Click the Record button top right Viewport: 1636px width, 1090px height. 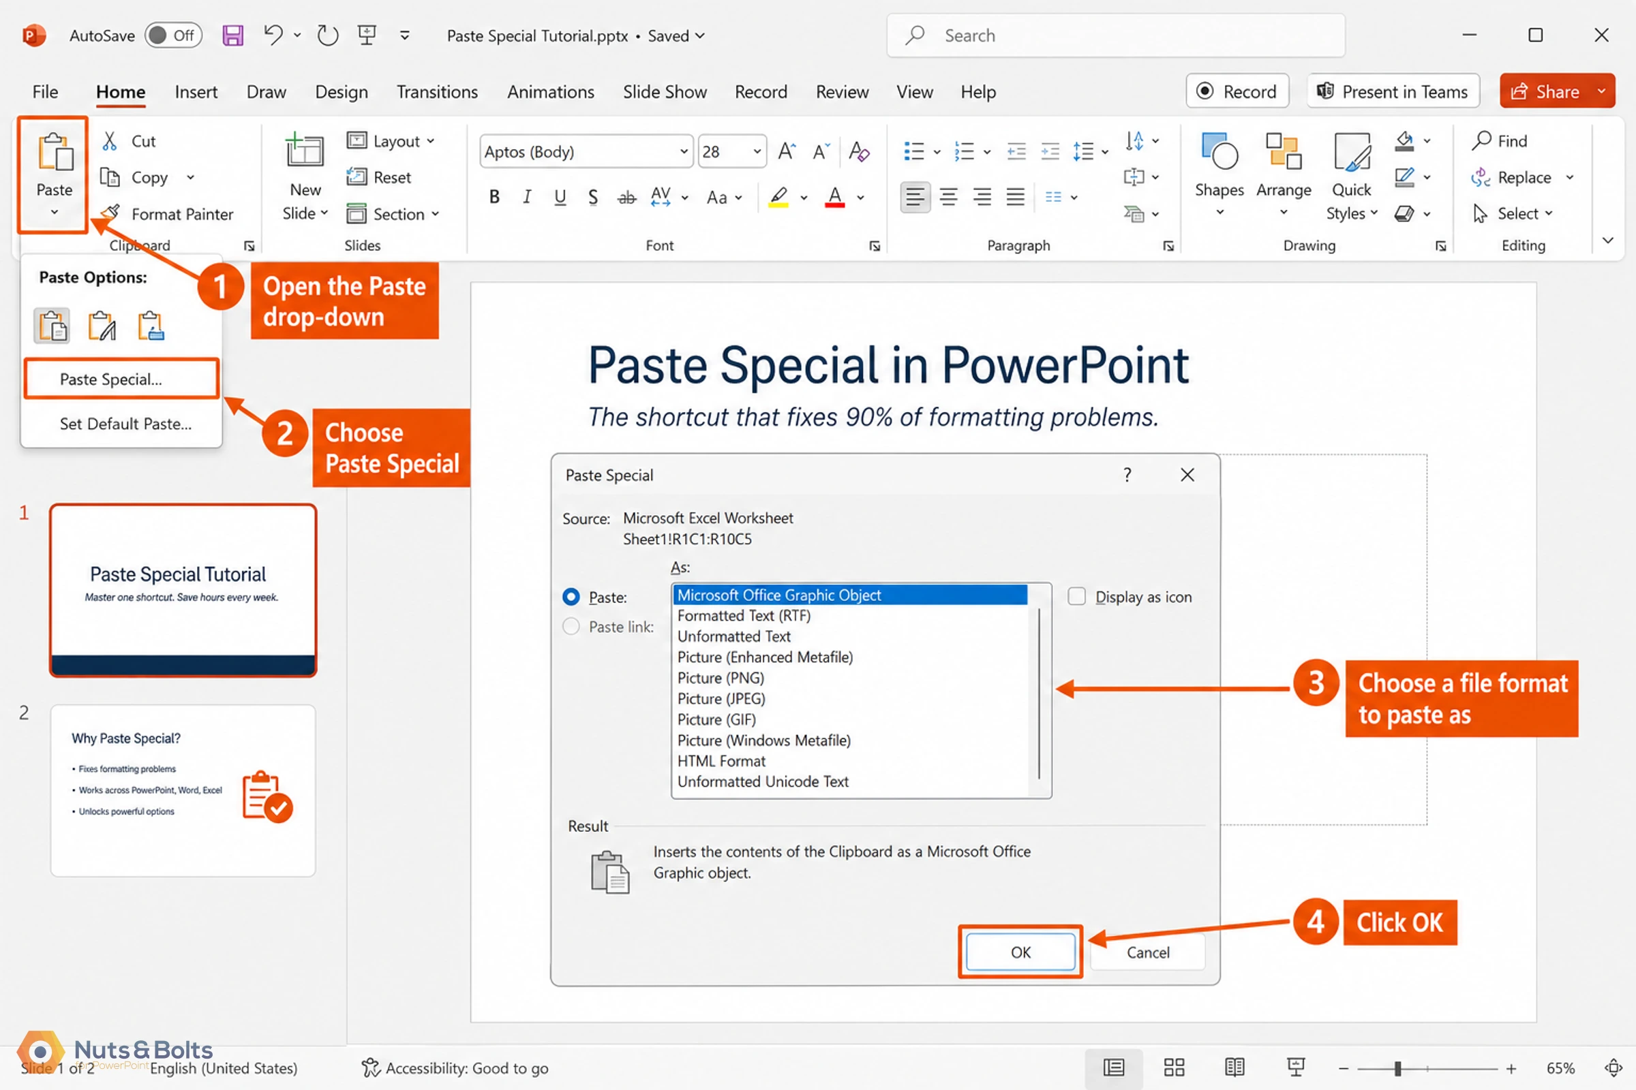1237,91
